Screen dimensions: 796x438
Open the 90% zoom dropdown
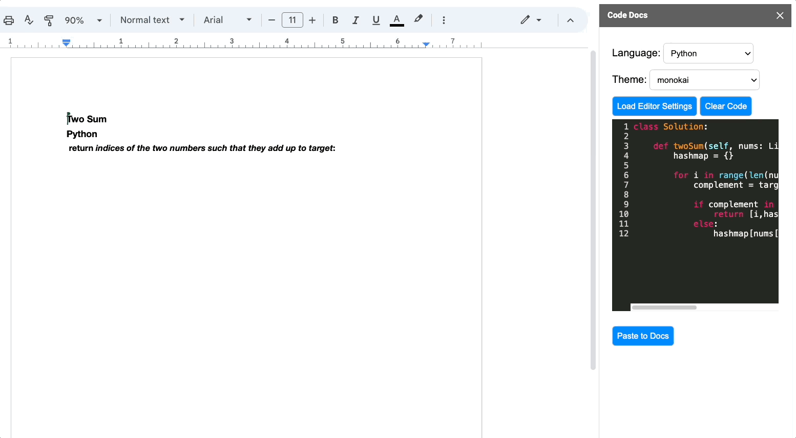pyautogui.click(x=83, y=20)
